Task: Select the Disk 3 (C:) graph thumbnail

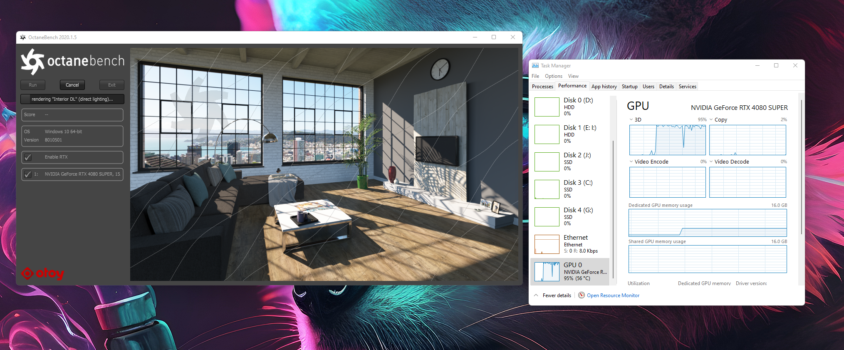Action: tap(547, 189)
